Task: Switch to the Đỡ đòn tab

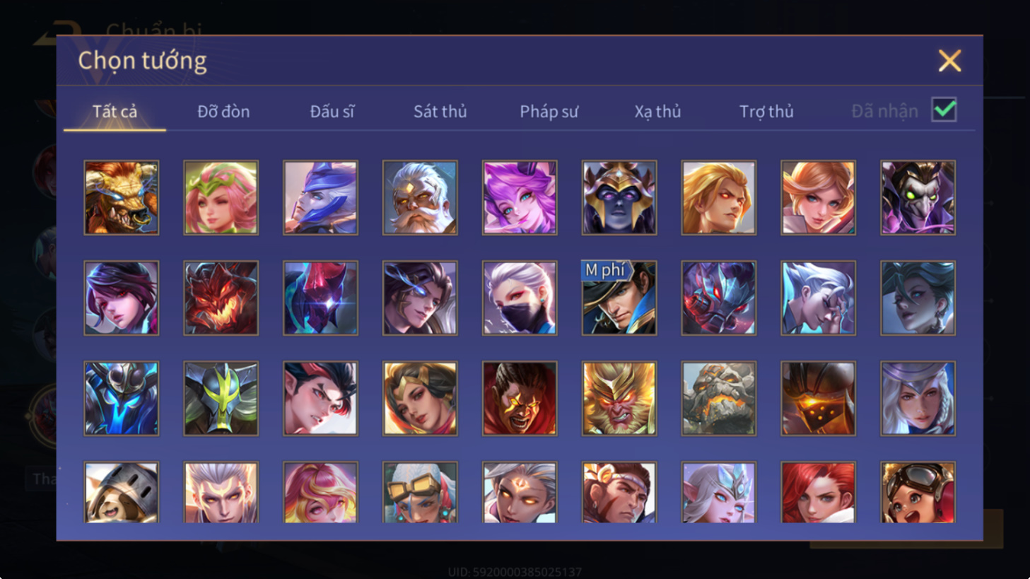Action: (x=223, y=111)
